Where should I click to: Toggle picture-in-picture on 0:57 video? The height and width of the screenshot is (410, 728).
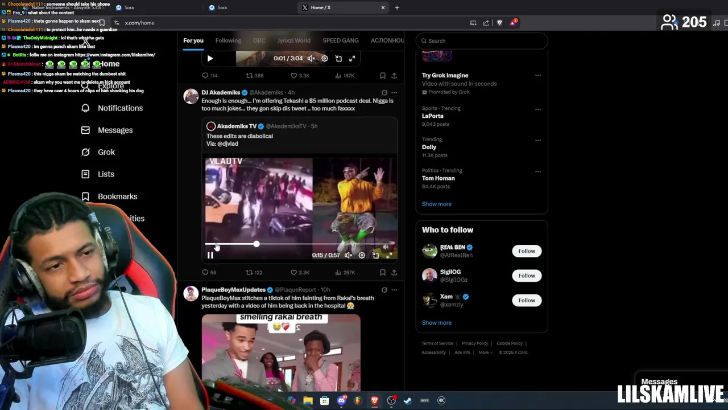375,255
